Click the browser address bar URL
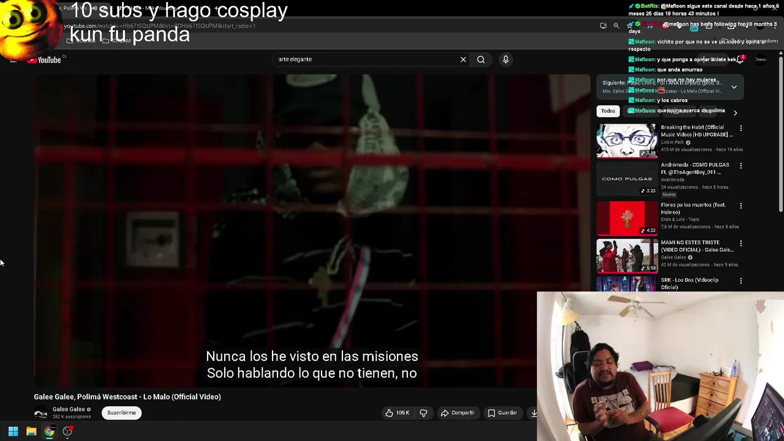This screenshot has width=784, height=441. click(x=160, y=26)
